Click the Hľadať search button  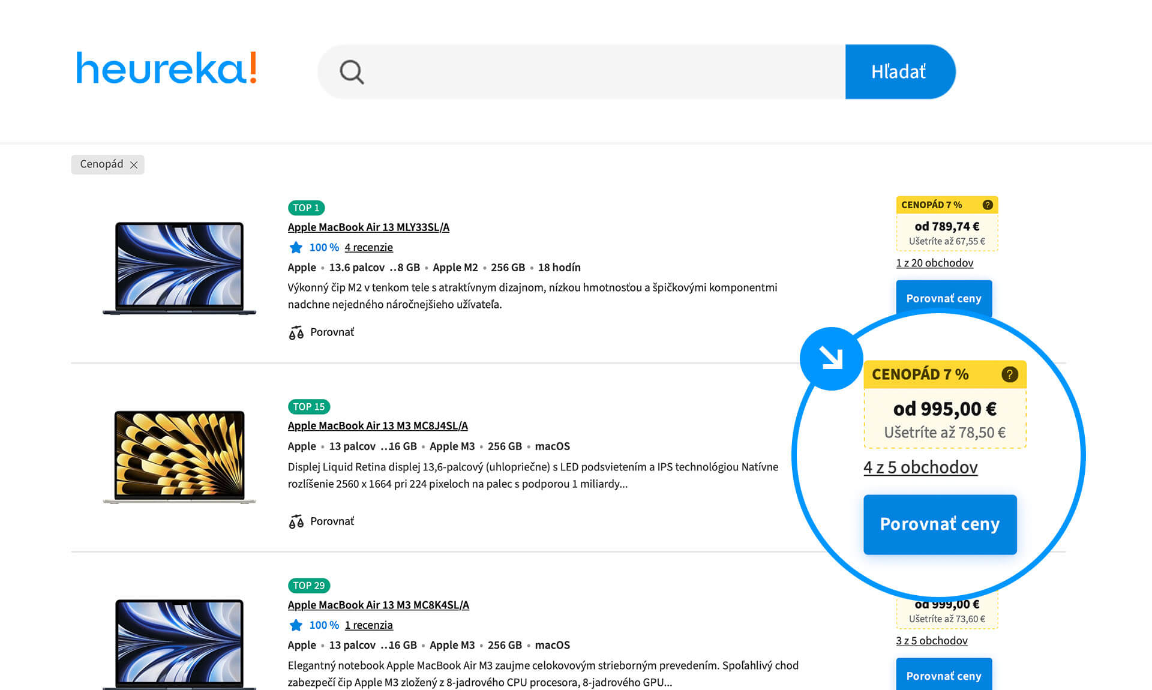click(x=899, y=71)
